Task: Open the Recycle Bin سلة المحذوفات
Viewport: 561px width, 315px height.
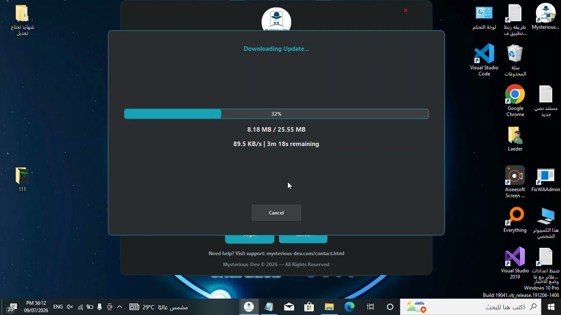Action: [515, 60]
